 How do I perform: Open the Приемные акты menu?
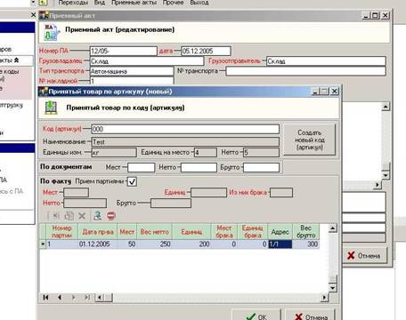(134, 3)
